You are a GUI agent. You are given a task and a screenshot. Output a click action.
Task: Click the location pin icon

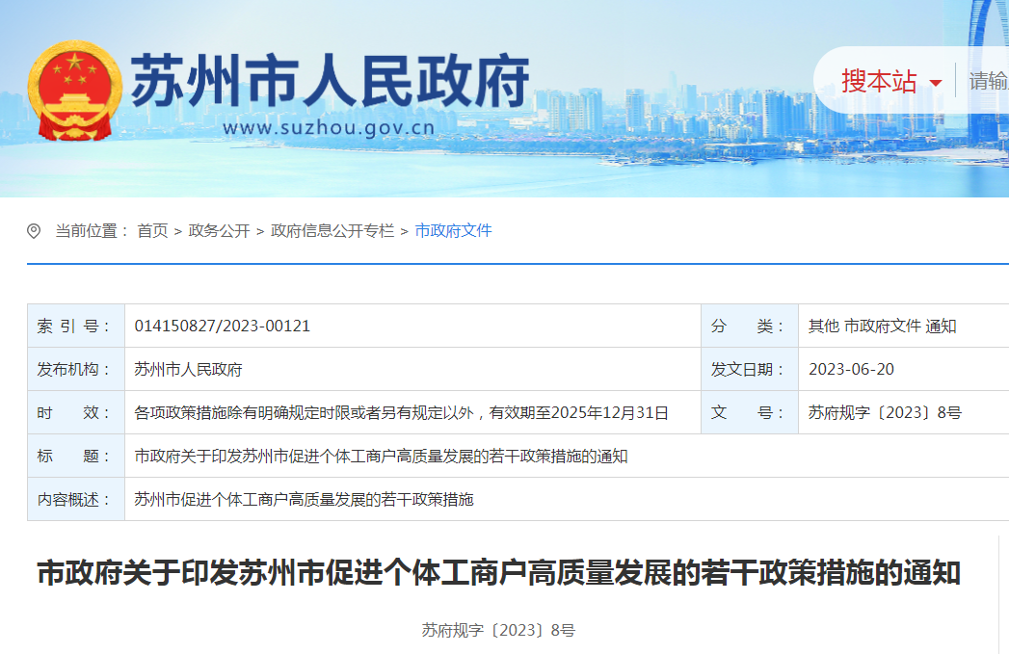pos(34,231)
